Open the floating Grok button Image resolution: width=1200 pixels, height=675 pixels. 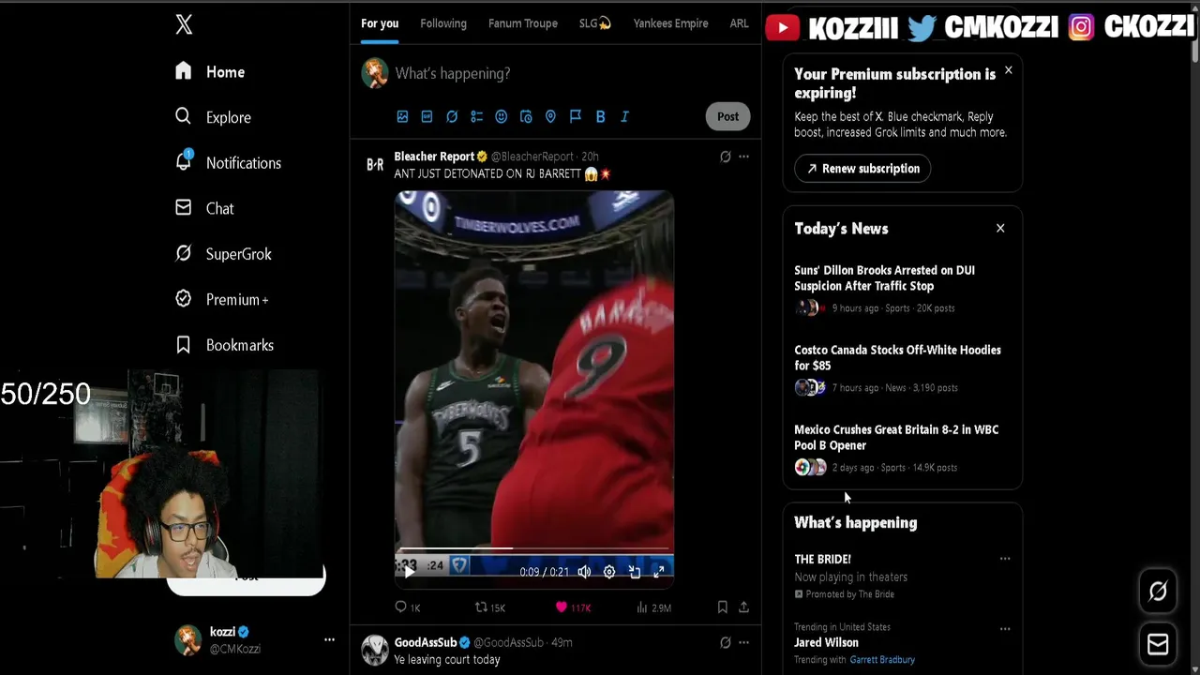1158,591
